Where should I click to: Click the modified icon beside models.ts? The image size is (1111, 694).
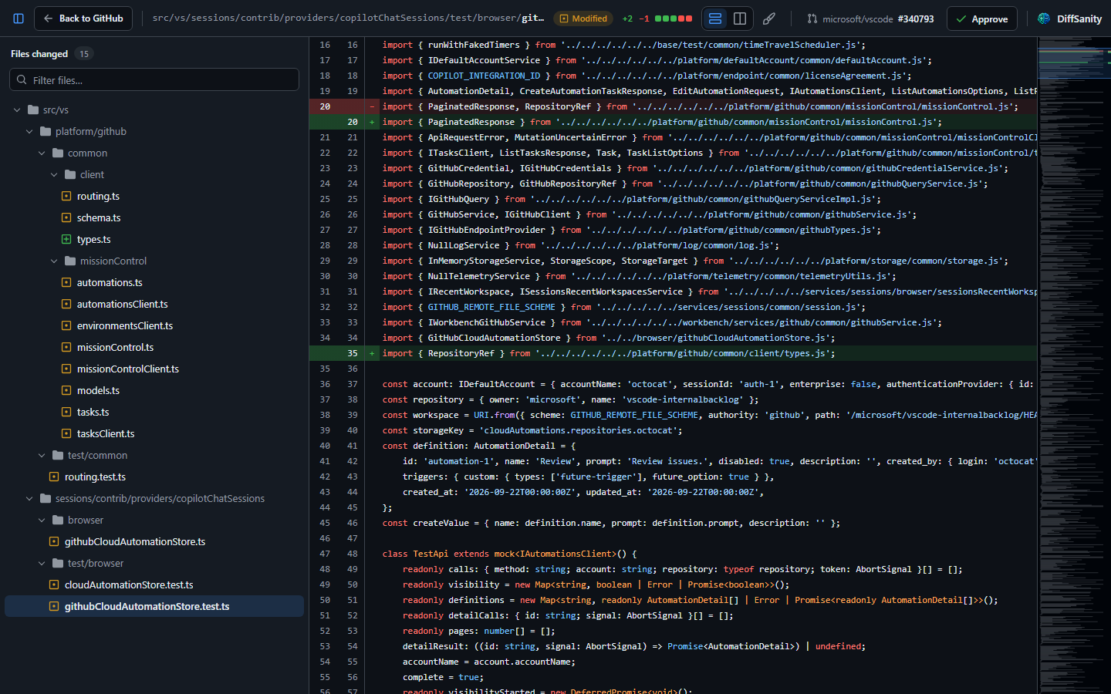pos(66,390)
